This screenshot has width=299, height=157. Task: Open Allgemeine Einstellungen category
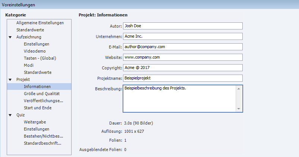pyautogui.click(x=40, y=23)
